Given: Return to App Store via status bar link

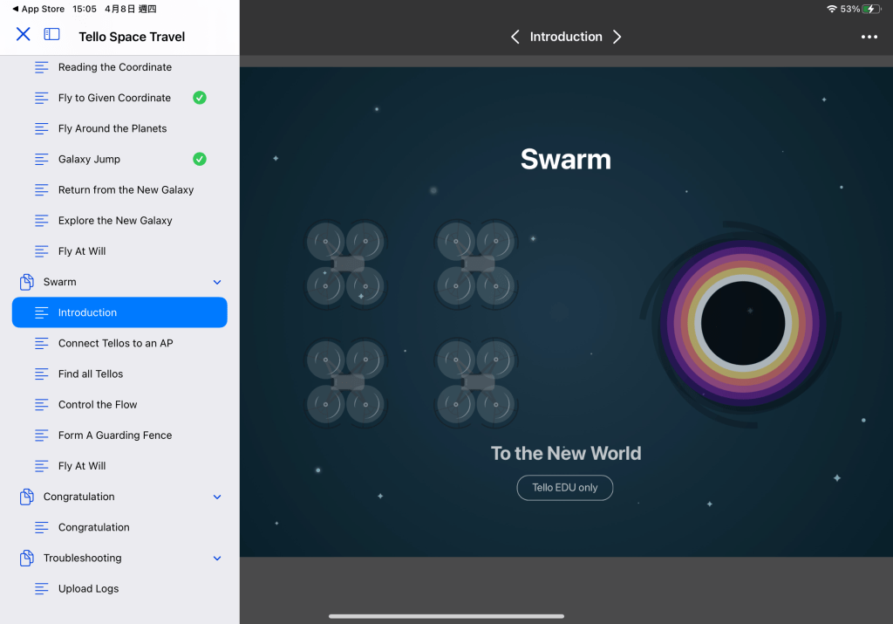Looking at the screenshot, I should coord(38,9).
